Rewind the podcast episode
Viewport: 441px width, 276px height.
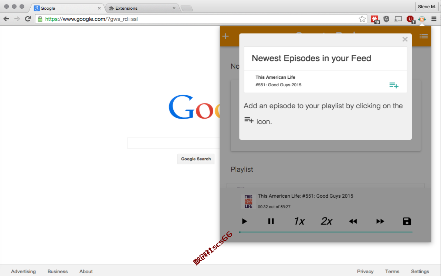353,221
